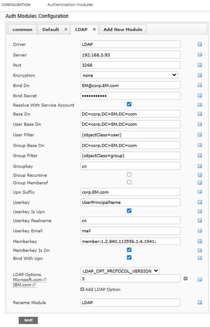This screenshot has height=327, width=210.
Task: Edit the LDAP option value field
Action: (131, 279)
